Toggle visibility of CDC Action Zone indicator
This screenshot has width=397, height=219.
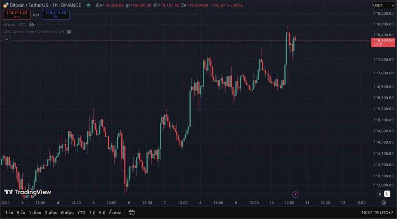(69, 32)
